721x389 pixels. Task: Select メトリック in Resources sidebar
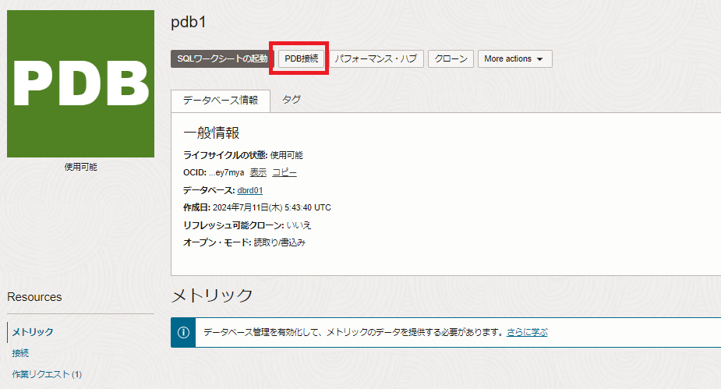click(33, 332)
